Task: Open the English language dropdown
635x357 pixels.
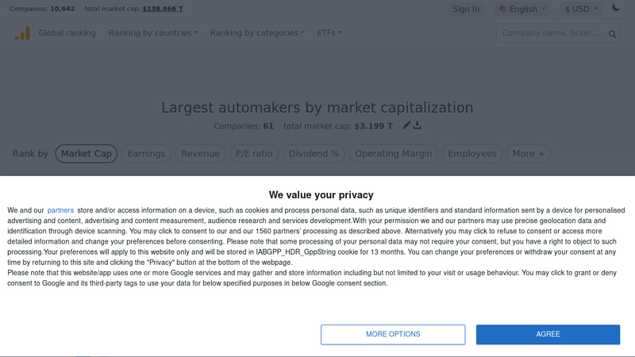Action: [522, 10]
